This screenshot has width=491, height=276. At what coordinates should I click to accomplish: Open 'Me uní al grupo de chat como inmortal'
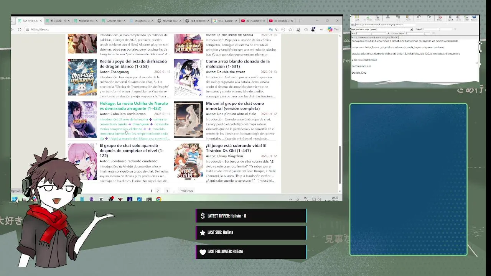coord(235,106)
